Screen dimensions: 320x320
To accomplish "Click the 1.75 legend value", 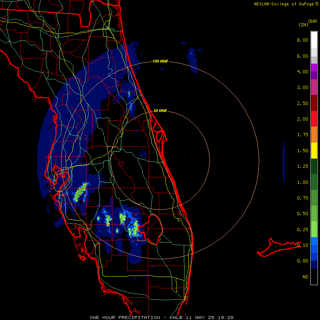I will pos(303,135).
